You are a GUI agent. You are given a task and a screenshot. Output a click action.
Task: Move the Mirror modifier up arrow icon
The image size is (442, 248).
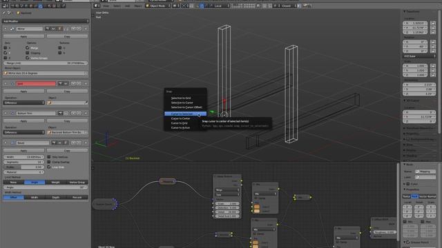[x=73, y=29]
